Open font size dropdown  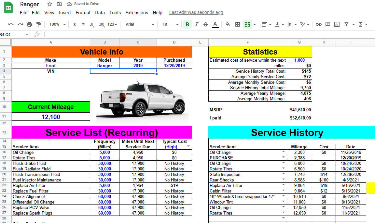(x=170, y=24)
